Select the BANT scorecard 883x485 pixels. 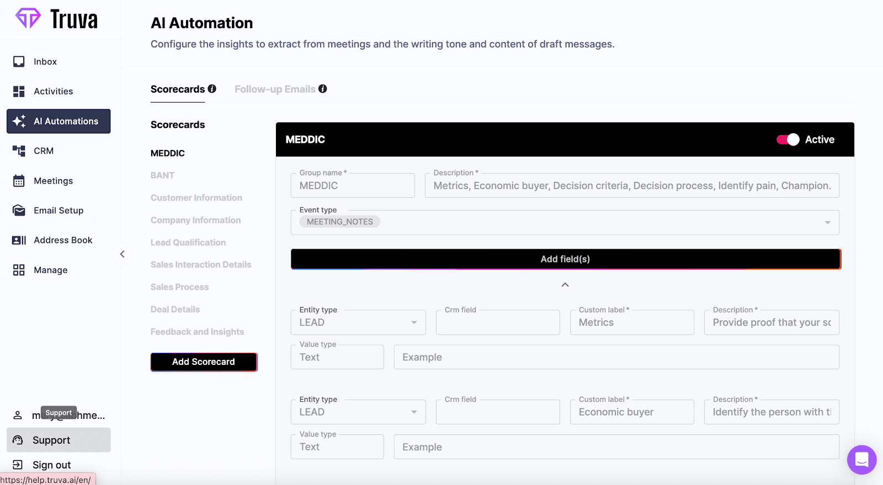point(162,175)
